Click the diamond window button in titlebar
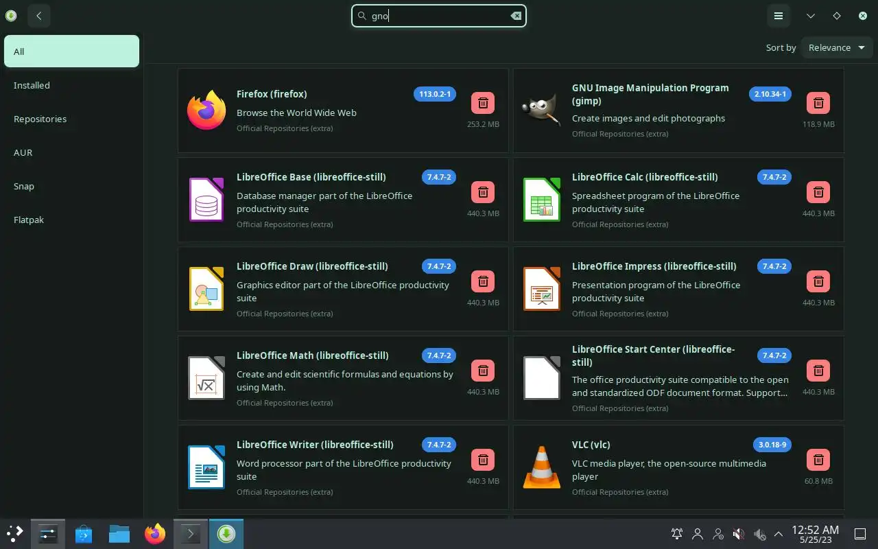878x549 pixels. (x=837, y=16)
